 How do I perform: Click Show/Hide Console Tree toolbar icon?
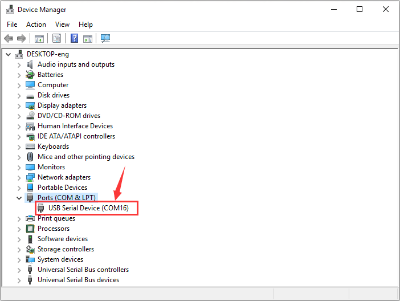(x=39, y=39)
